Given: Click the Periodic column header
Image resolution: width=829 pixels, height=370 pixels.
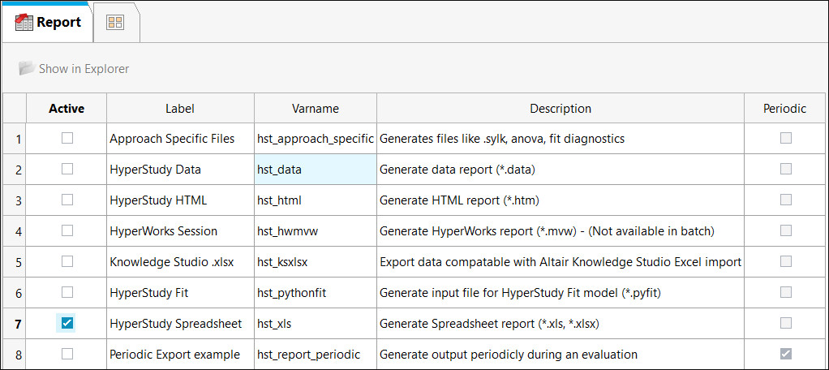Looking at the screenshot, I should point(785,109).
